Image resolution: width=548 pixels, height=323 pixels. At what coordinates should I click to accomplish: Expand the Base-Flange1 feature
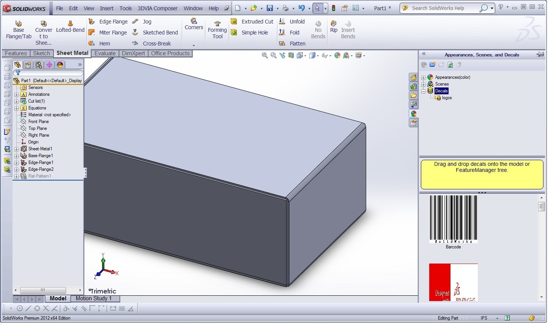click(x=17, y=156)
